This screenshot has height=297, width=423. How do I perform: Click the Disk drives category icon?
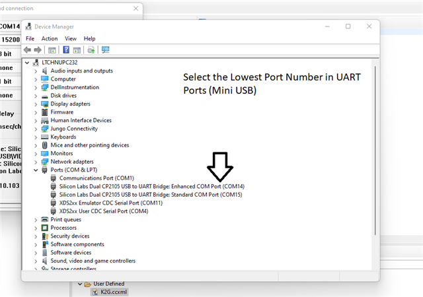[x=44, y=96]
